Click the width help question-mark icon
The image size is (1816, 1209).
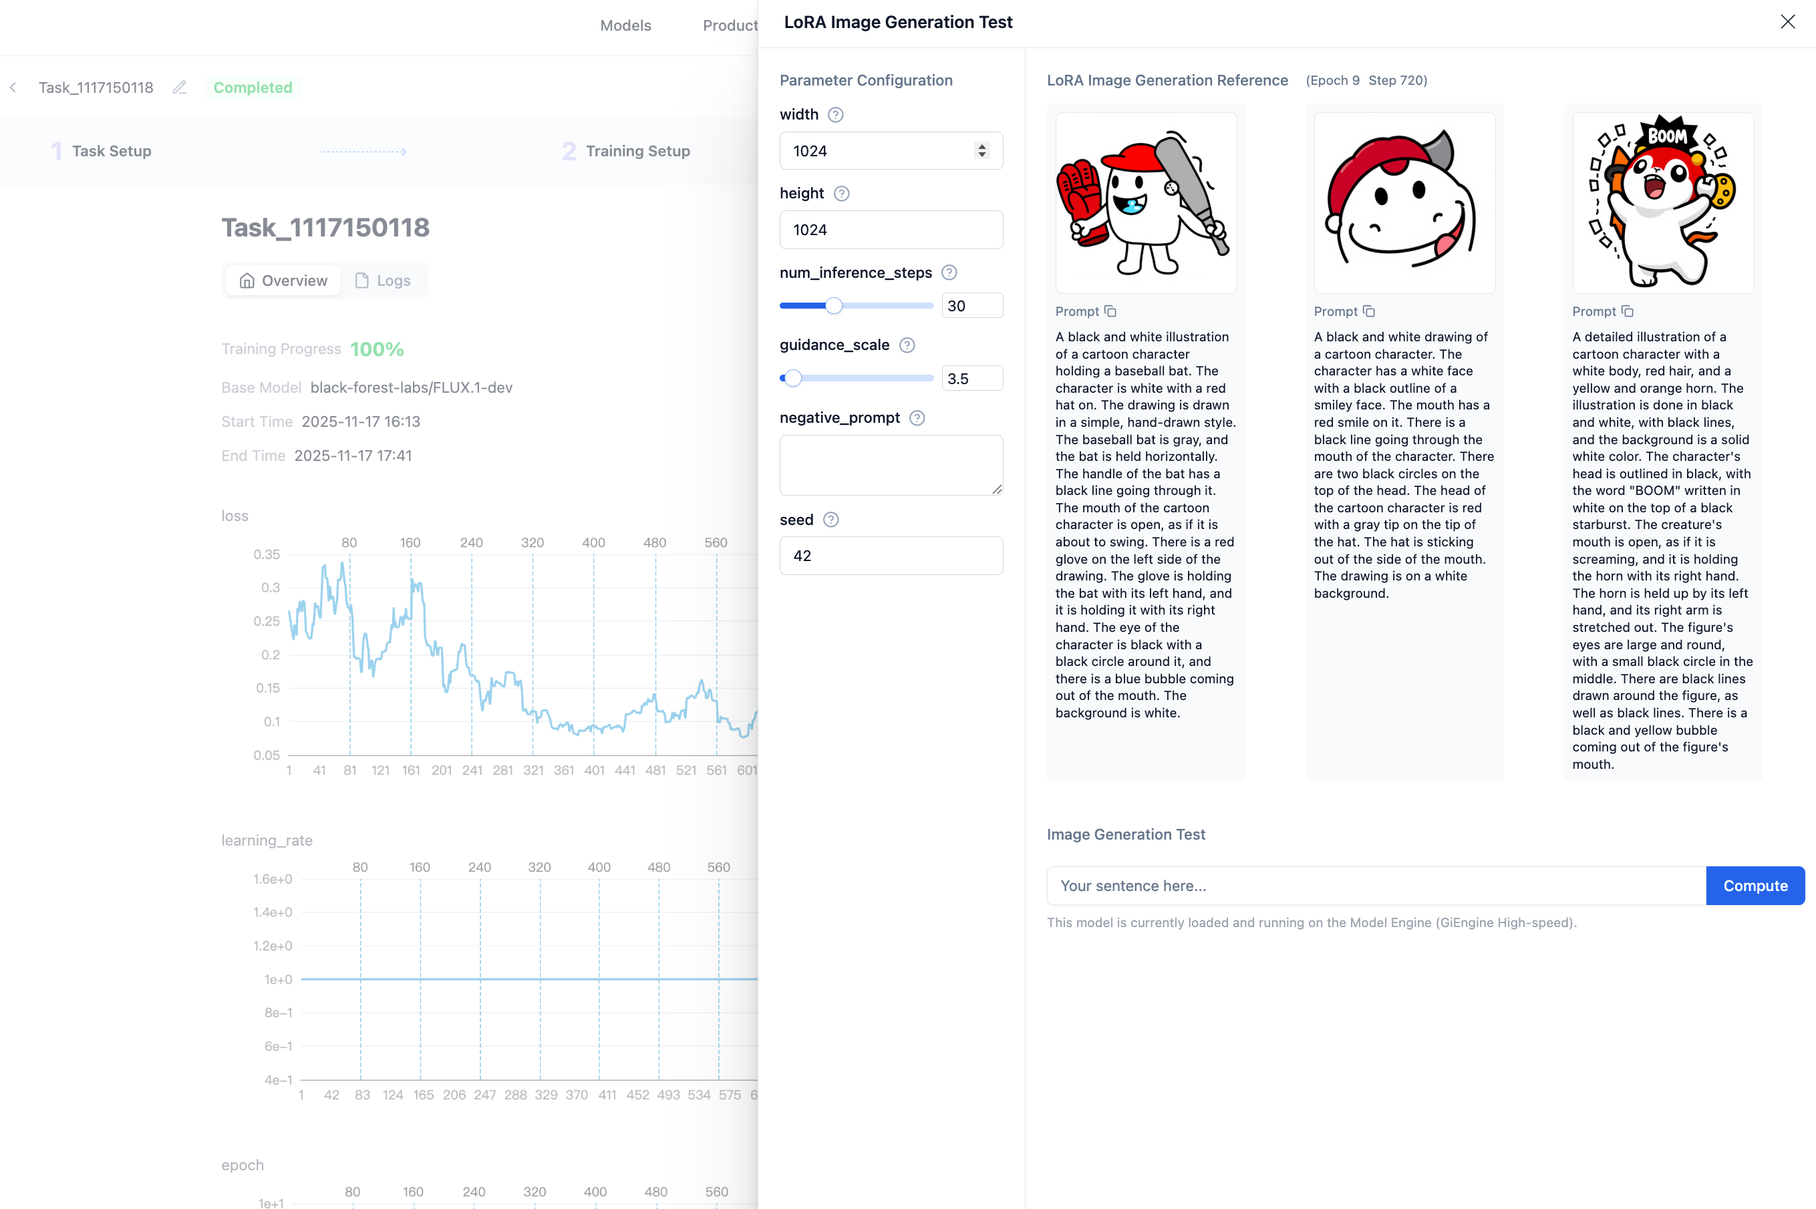pos(835,115)
